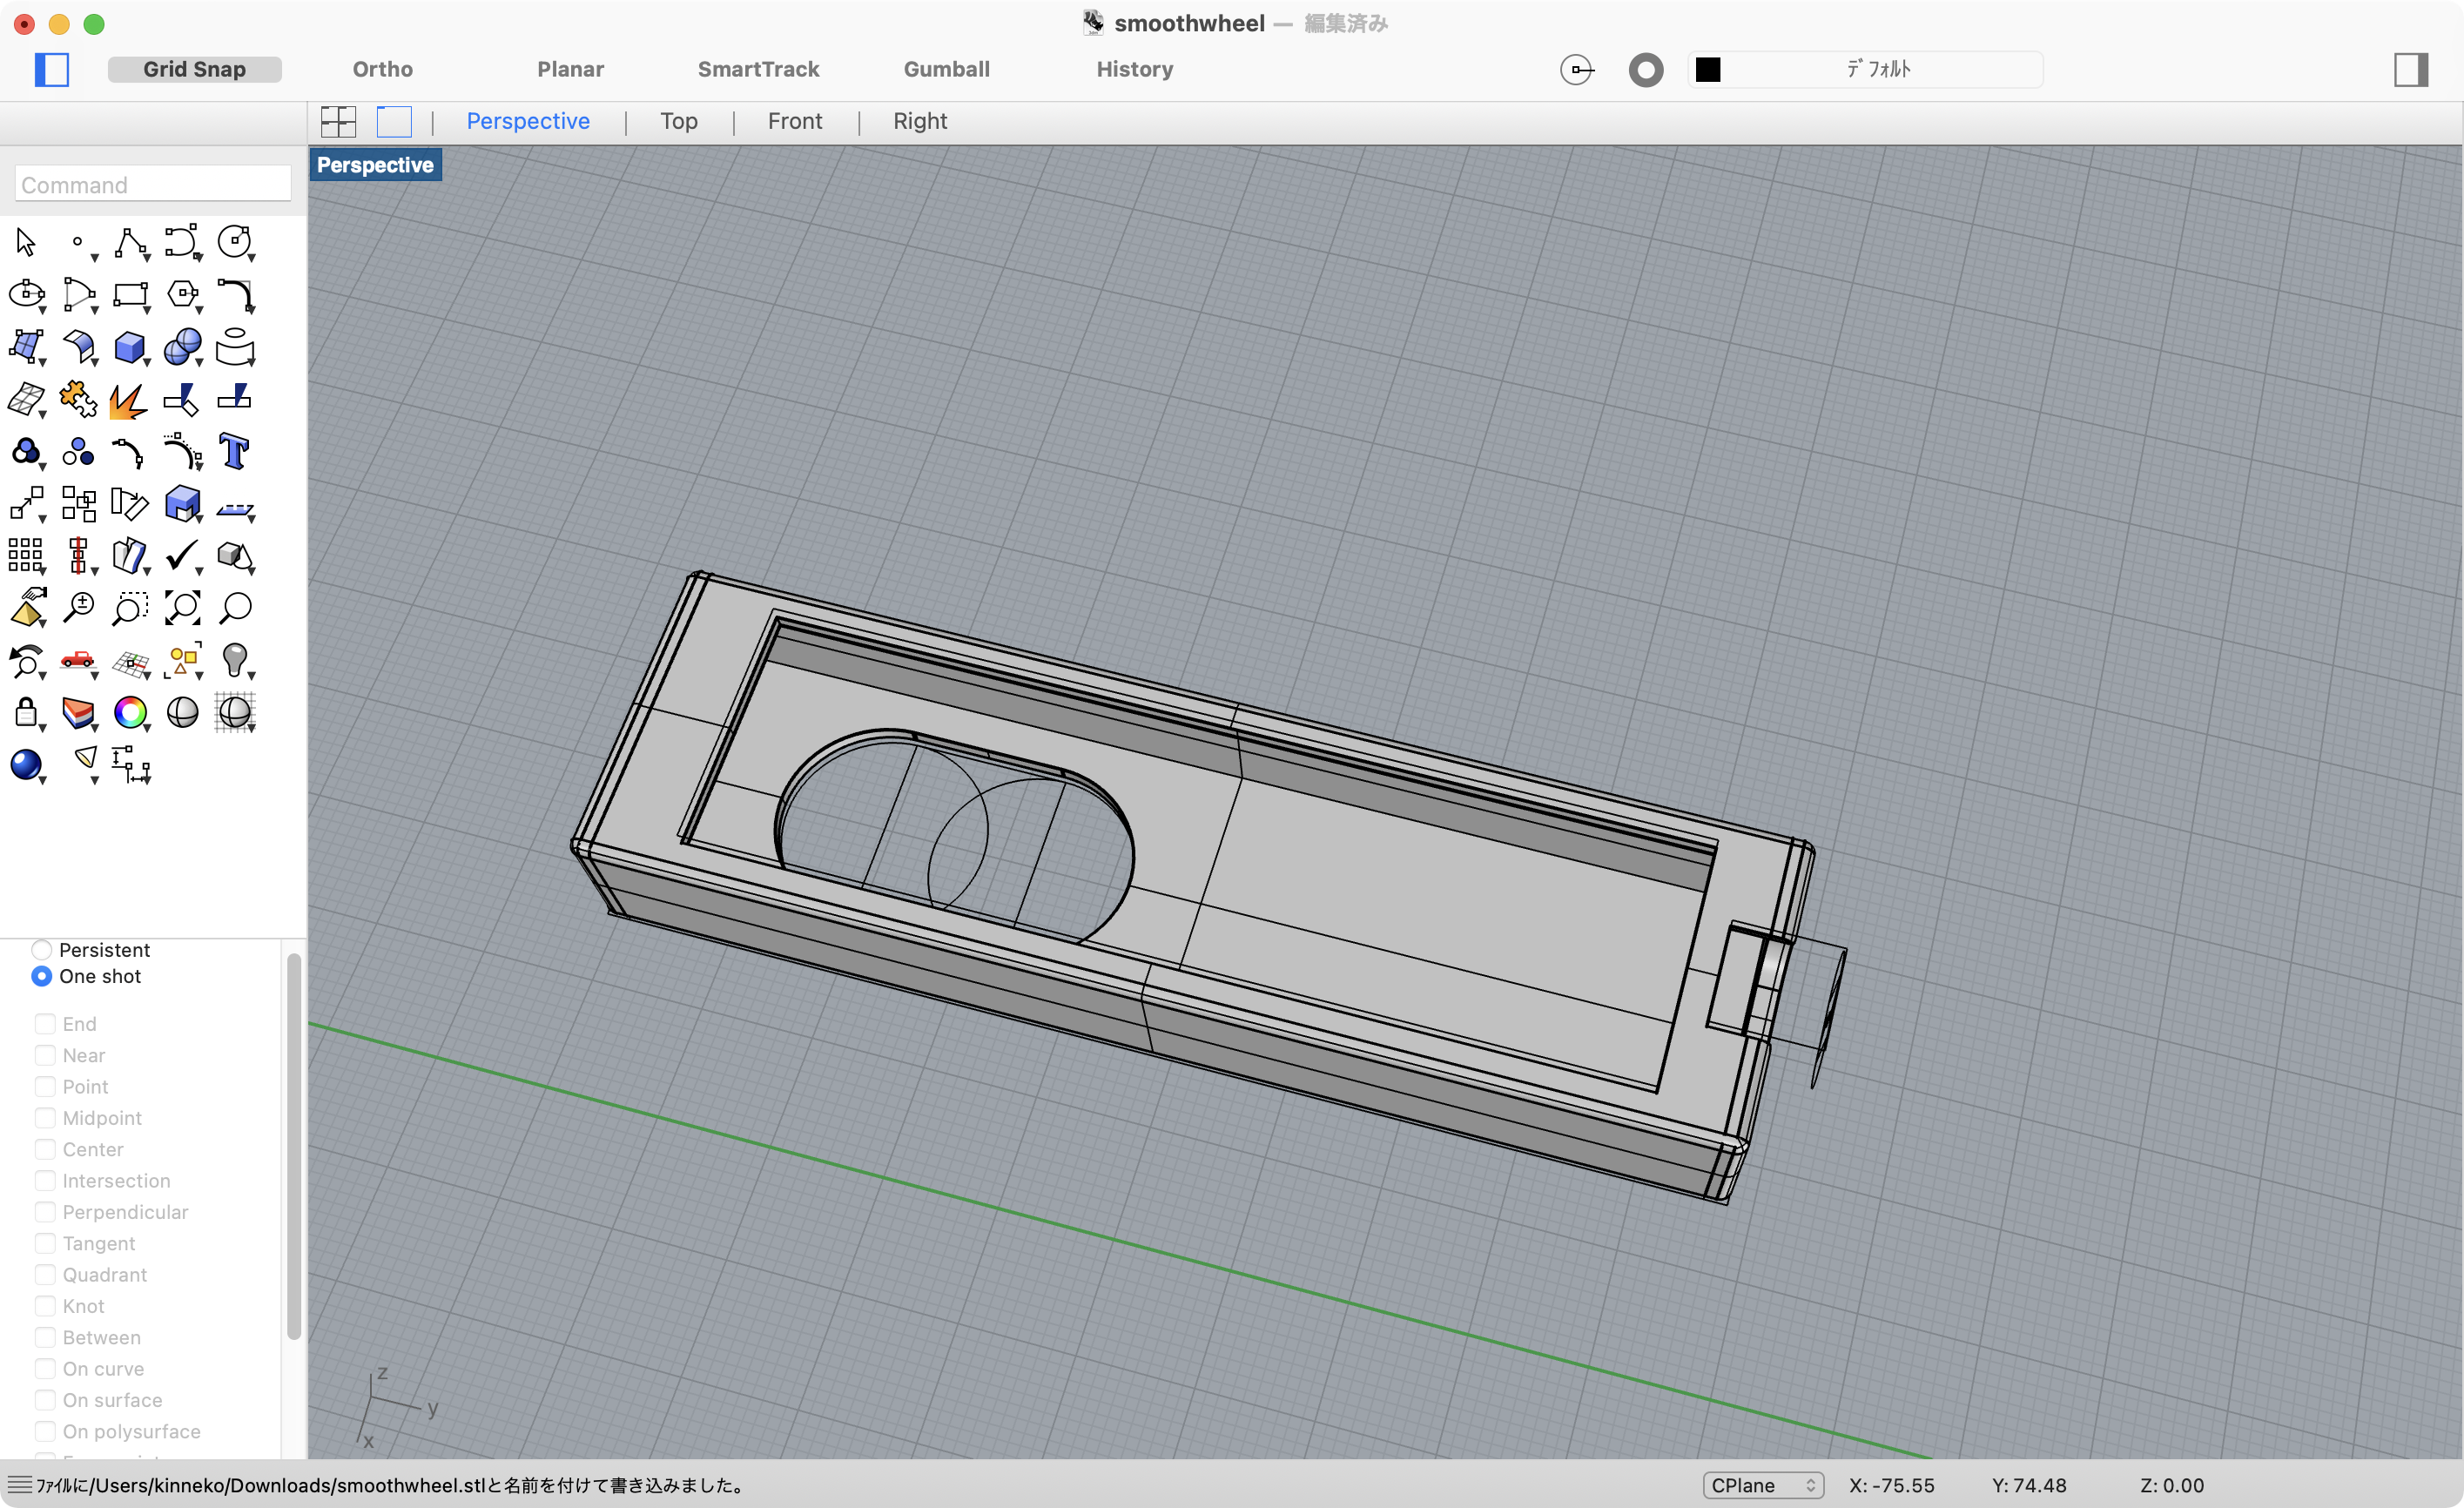Viewport: 2464px width, 1508px height.
Task: Click the object snap panel scrollbar
Action: coord(294,1146)
